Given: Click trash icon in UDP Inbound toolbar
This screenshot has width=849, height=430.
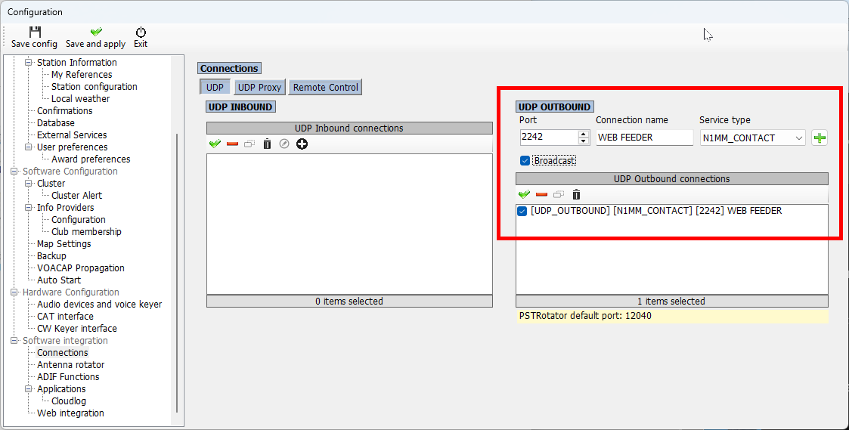Looking at the screenshot, I should (267, 144).
